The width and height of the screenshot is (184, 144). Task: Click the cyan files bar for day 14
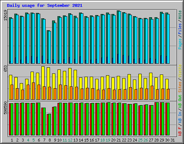coord(82,39)
